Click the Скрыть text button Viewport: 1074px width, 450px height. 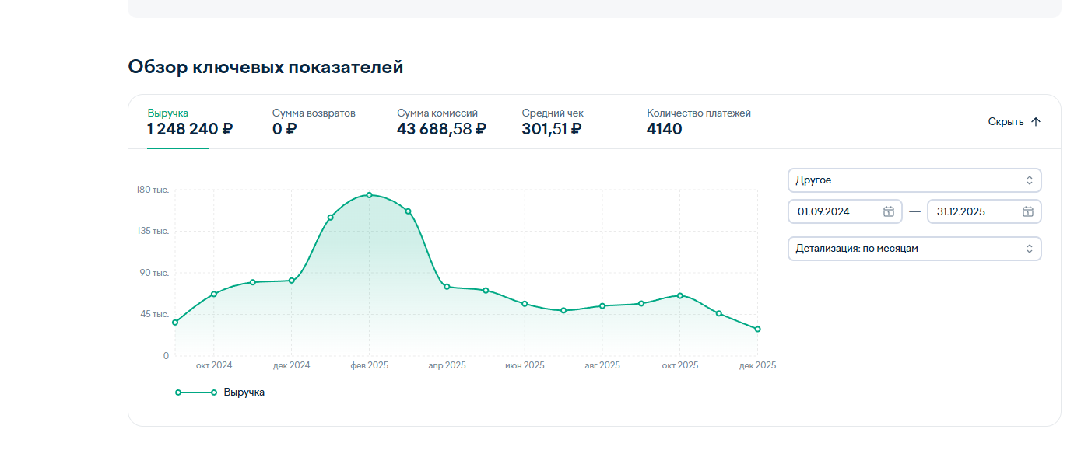(1006, 122)
